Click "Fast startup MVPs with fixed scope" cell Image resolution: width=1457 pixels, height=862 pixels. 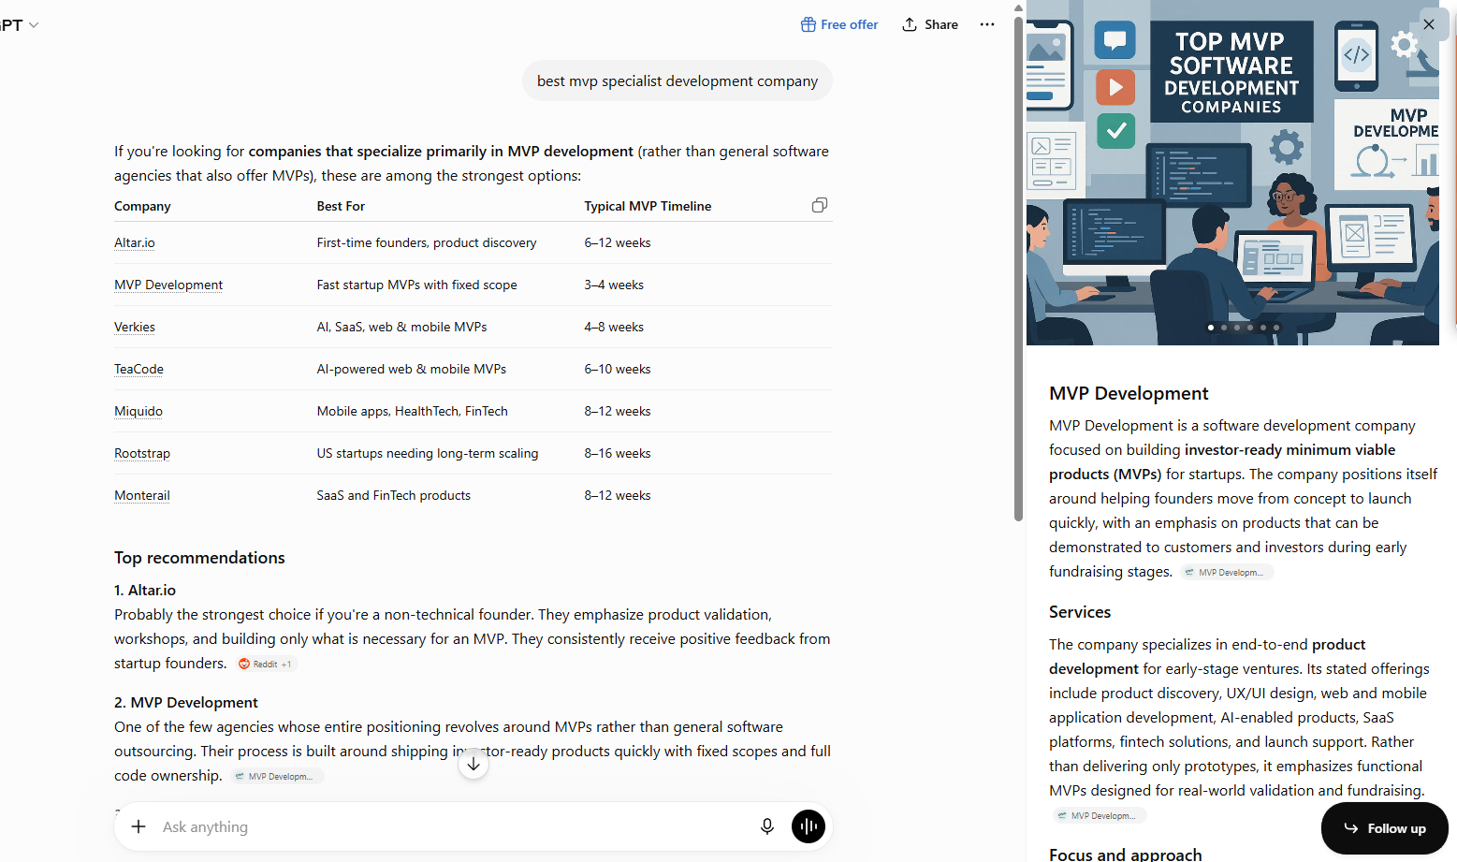click(416, 285)
